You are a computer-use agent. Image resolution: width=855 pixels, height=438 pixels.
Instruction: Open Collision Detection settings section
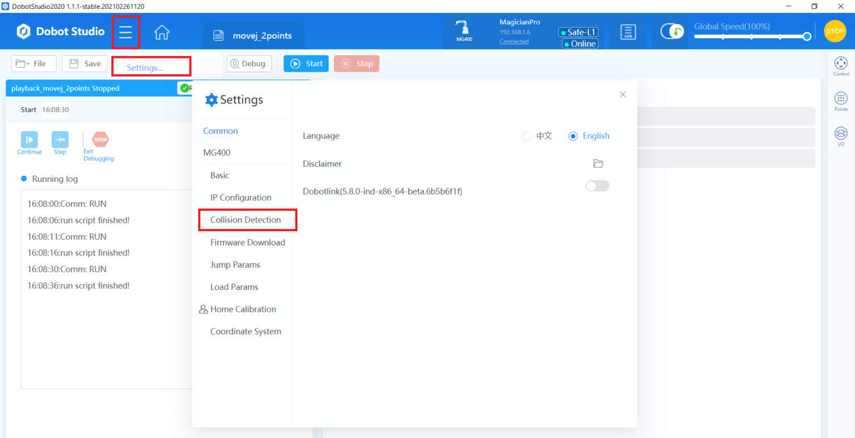245,220
